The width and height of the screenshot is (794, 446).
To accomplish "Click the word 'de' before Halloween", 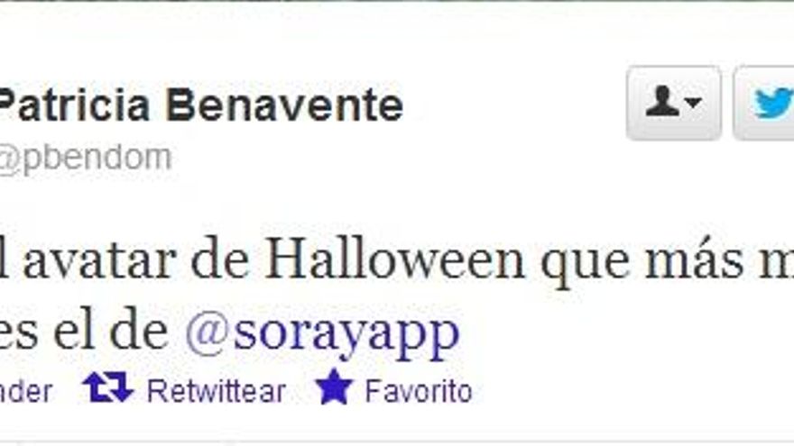I will pos(220,261).
